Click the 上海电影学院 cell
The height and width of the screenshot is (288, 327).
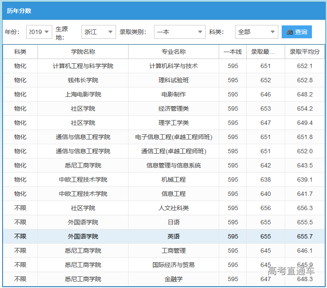[x=83, y=94]
